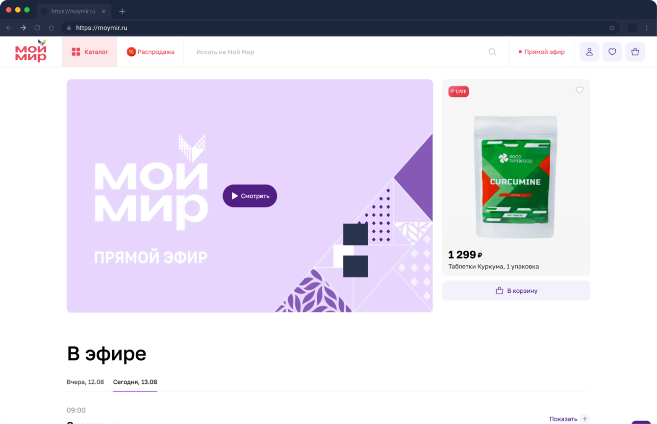Open the user profile icon

click(589, 52)
